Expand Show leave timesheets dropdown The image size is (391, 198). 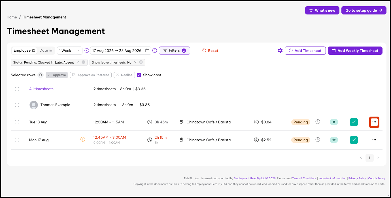click(x=135, y=62)
